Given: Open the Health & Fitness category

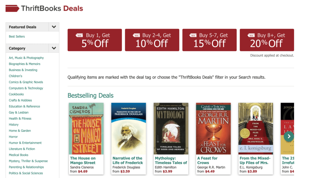Looking at the screenshot, I should (19, 118).
